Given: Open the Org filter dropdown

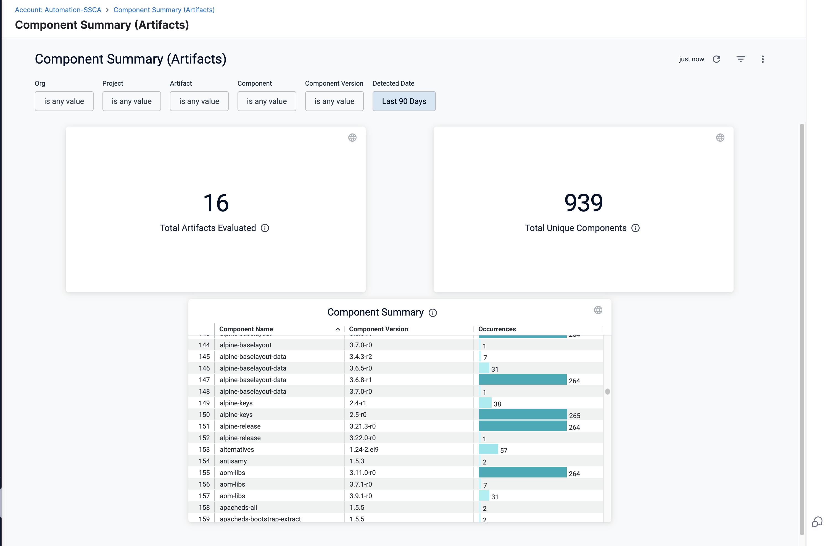Looking at the screenshot, I should [64, 101].
